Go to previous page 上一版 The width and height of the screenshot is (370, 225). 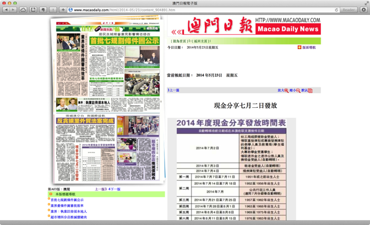[101, 189]
